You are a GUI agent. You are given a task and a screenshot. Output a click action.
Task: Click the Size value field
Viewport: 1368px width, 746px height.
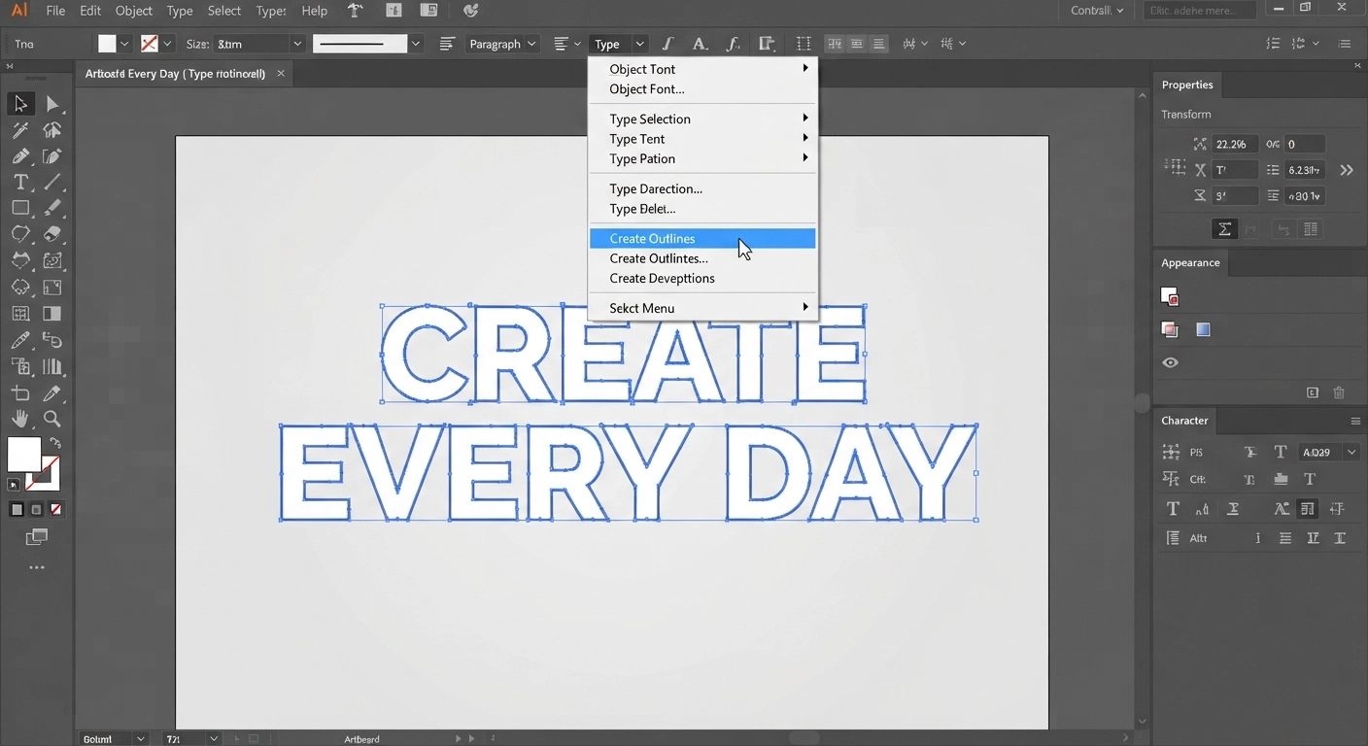251,44
